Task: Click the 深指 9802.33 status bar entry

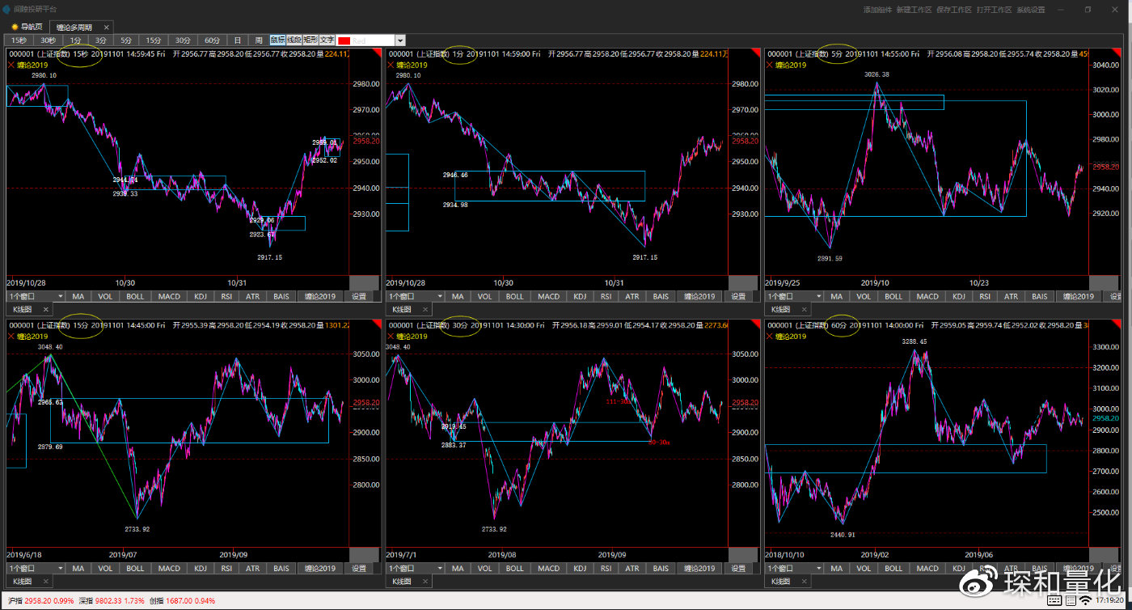Action: coord(112,601)
